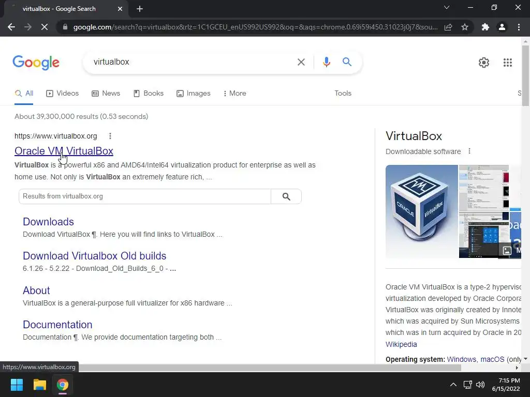This screenshot has width=530, height=397.
Task: Clear the search box with the X icon
Action: pos(301,62)
